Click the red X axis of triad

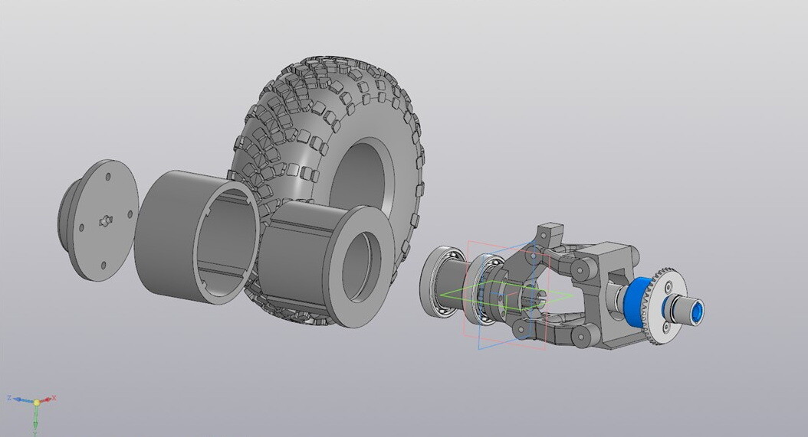point(47,399)
